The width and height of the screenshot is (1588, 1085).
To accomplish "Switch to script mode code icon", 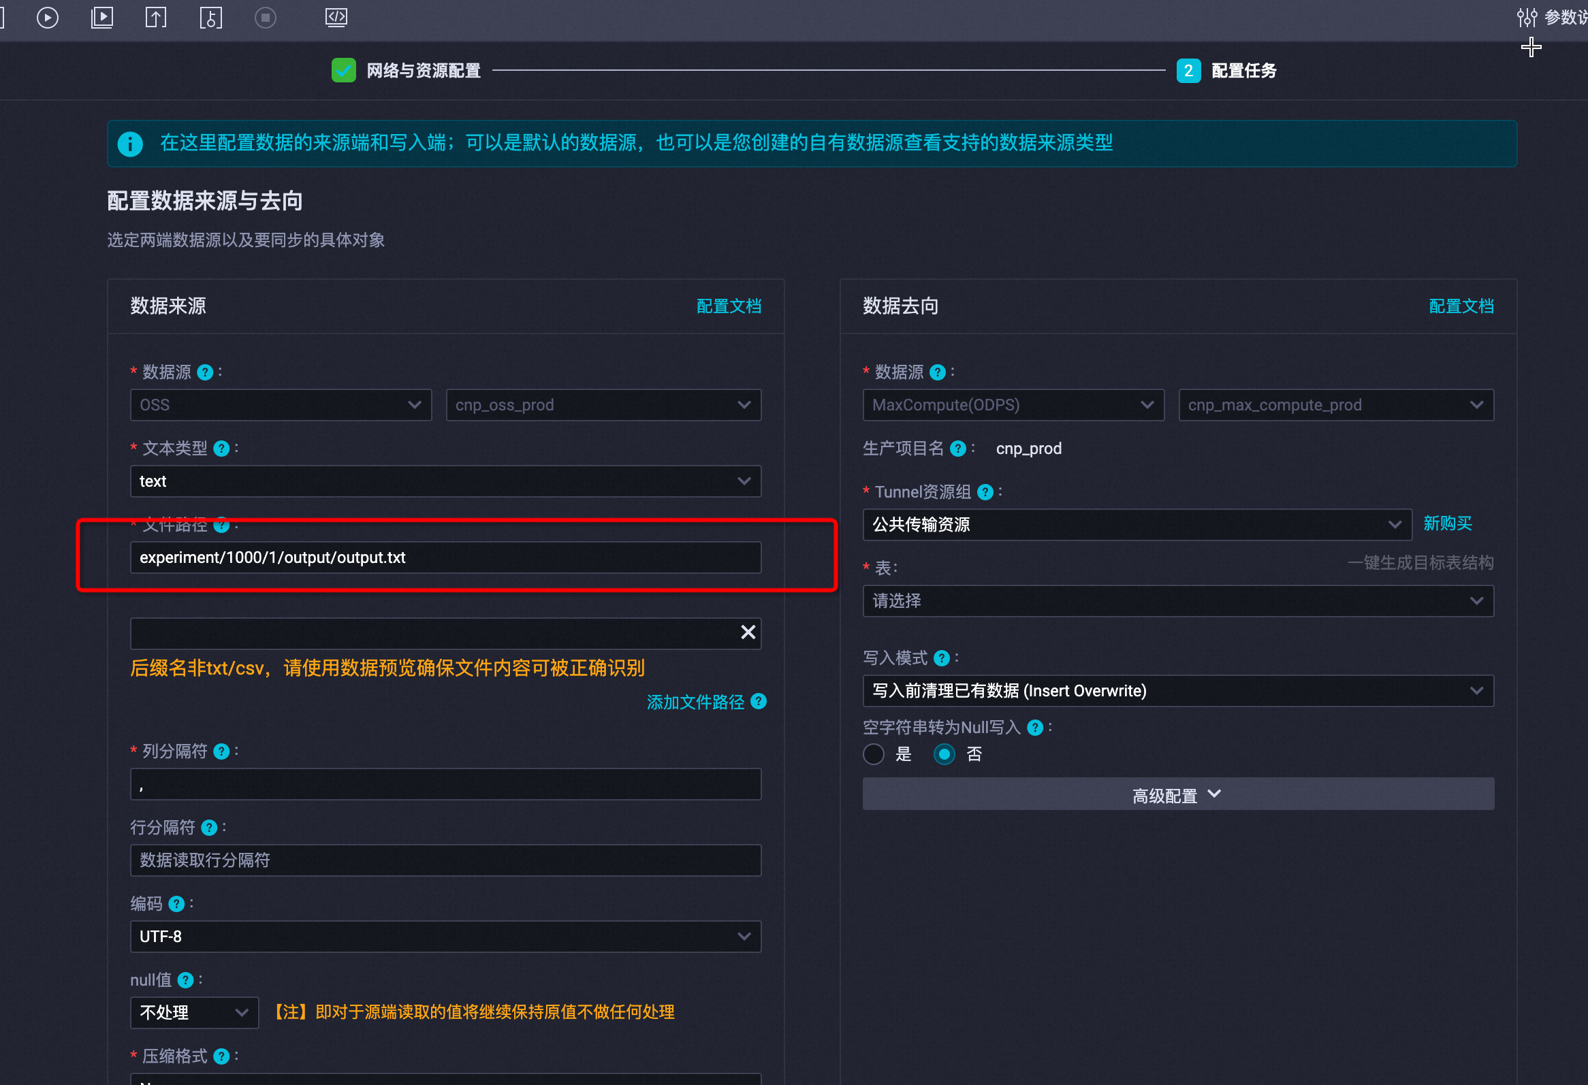I will tap(336, 17).
